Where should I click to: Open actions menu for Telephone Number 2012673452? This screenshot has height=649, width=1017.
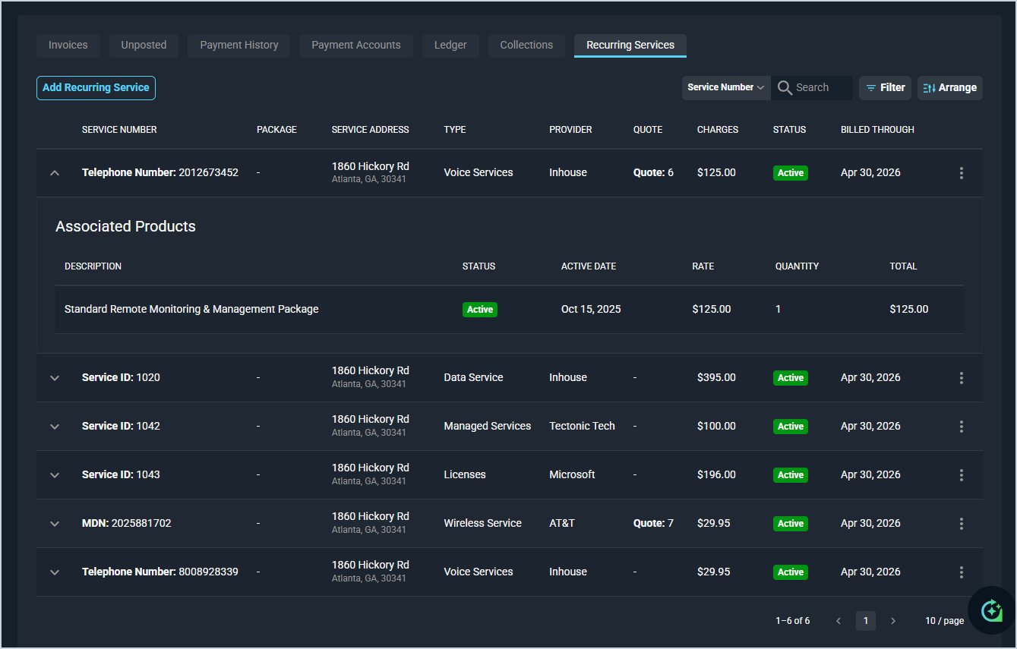tap(961, 173)
